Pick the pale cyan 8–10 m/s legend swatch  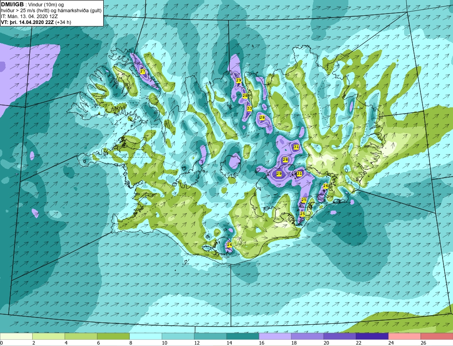pos(145,336)
